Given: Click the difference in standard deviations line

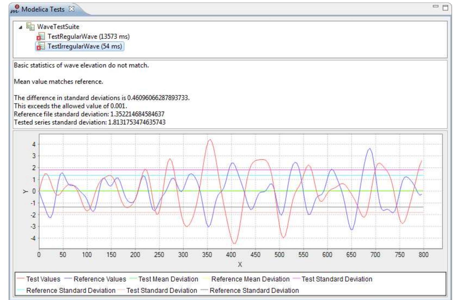Looking at the screenshot, I should (102, 98).
